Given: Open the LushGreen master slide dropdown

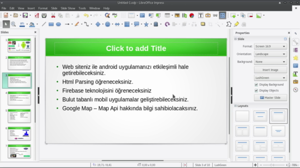Looking at the screenshot, I should [x=270, y=78].
